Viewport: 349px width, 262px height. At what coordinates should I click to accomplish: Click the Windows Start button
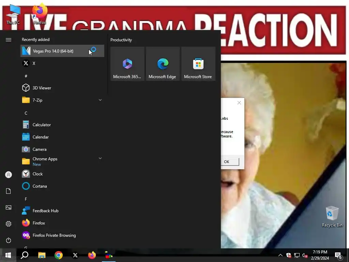(8, 255)
